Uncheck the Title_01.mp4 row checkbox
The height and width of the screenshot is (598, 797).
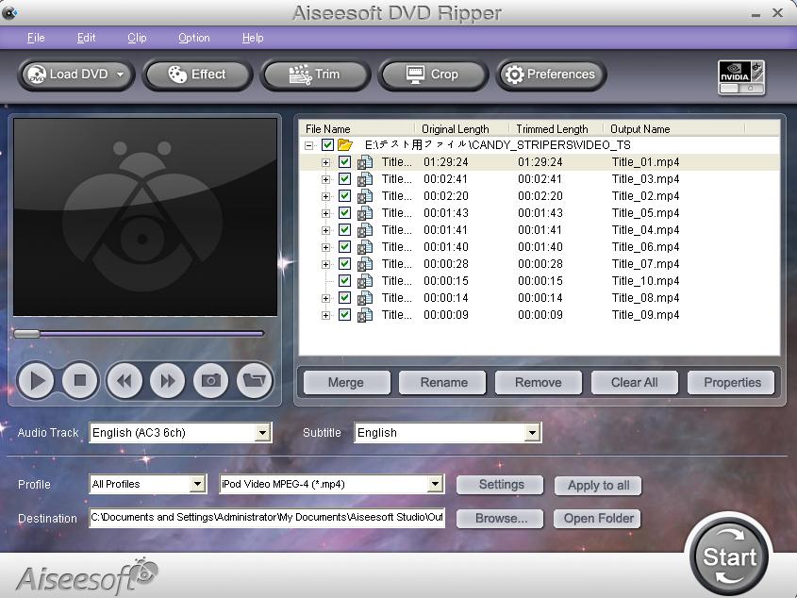(x=344, y=162)
